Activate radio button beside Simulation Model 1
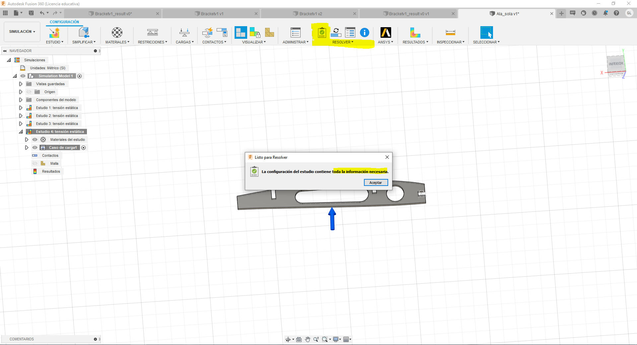This screenshot has height=345, width=637. tap(80, 76)
